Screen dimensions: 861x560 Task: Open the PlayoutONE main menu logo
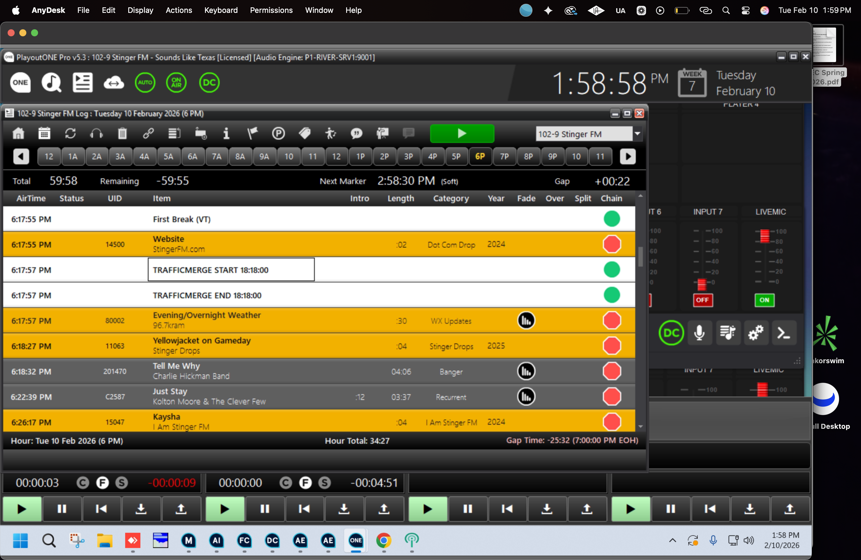[20, 83]
